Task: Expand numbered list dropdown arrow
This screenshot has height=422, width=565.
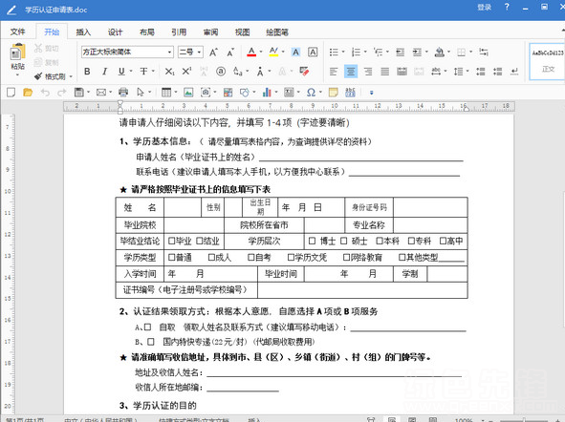Action: pyautogui.click(x=365, y=53)
